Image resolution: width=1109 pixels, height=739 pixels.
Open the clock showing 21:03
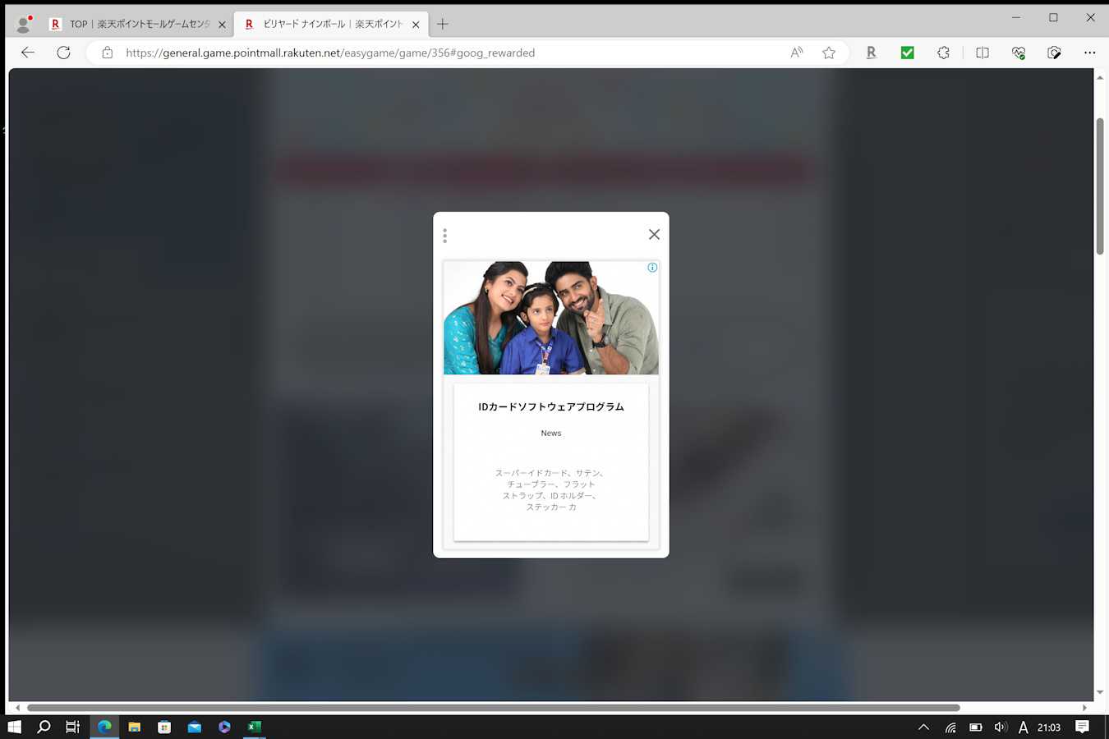click(1049, 727)
